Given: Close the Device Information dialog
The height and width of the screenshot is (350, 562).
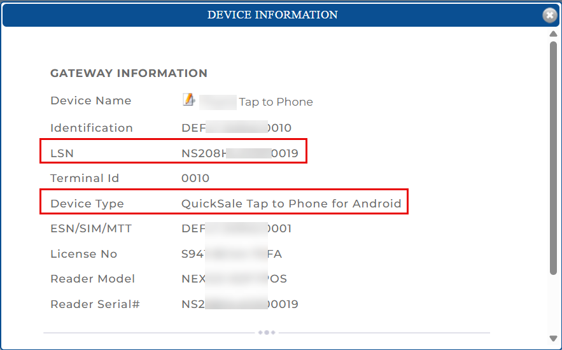Looking at the screenshot, I should pos(549,15).
